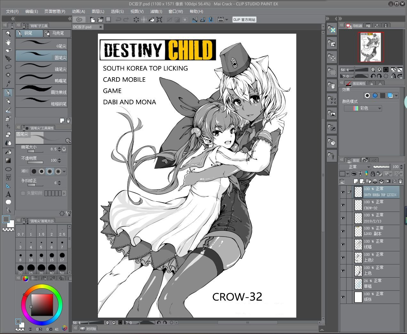Viewport: 407px width, 334px height.
Task: Pick the Text tool
Action: pos(8,194)
